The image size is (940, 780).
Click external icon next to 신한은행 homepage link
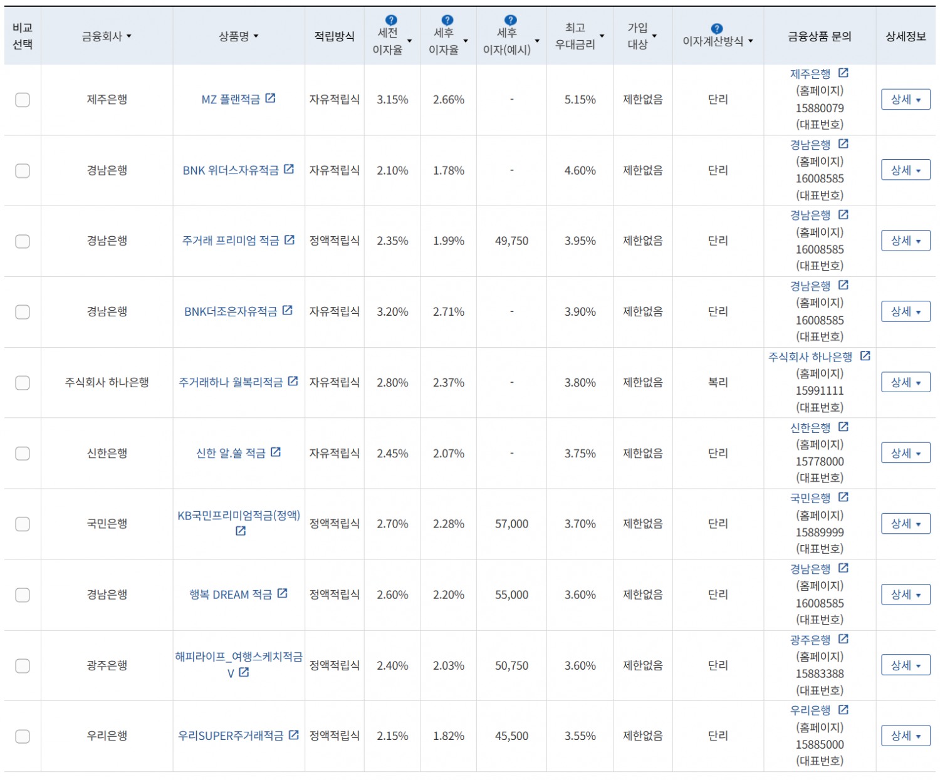843,427
